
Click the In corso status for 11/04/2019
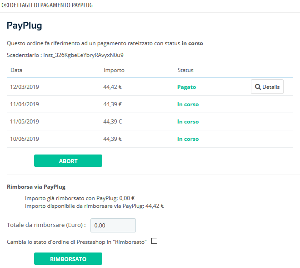pos(188,104)
